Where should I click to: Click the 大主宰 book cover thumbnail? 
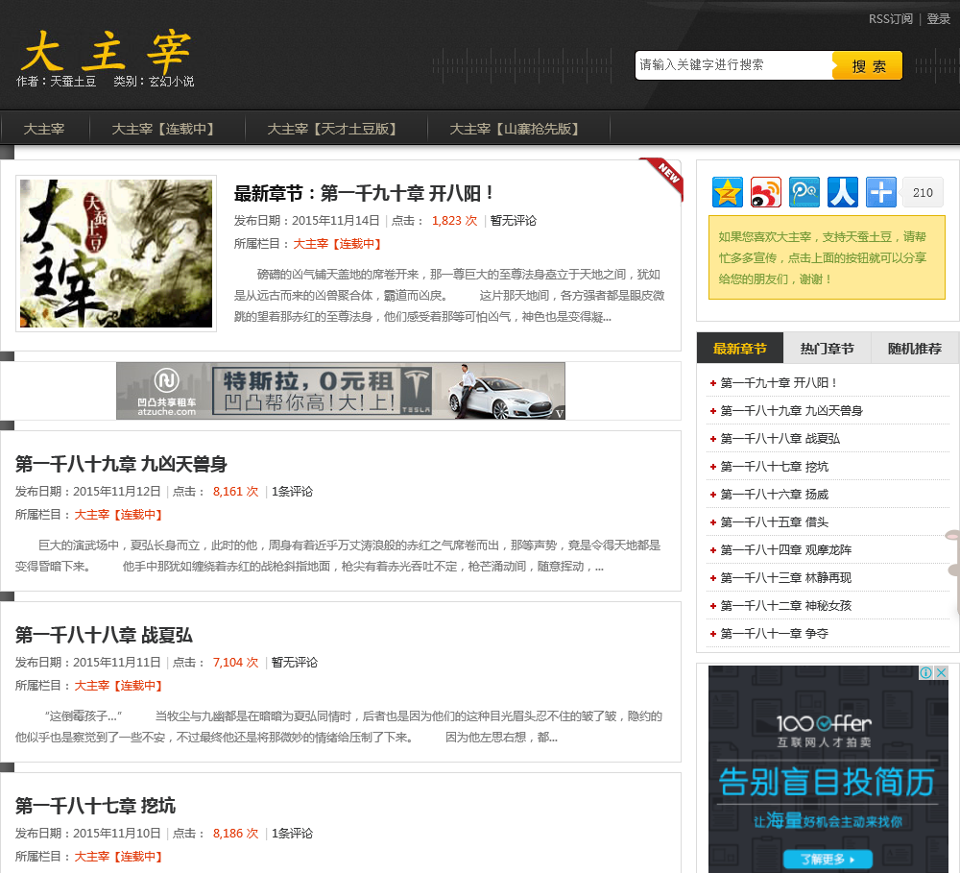[116, 254]
